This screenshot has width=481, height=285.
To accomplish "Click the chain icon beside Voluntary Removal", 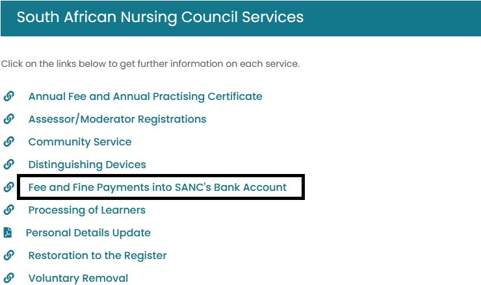I will click(9, 279).
